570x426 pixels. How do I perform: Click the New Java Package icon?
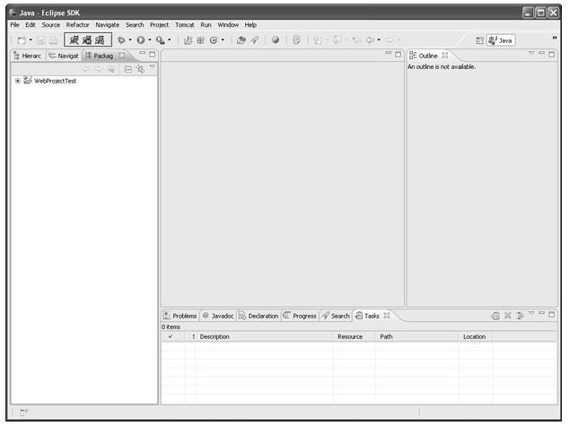201,40
